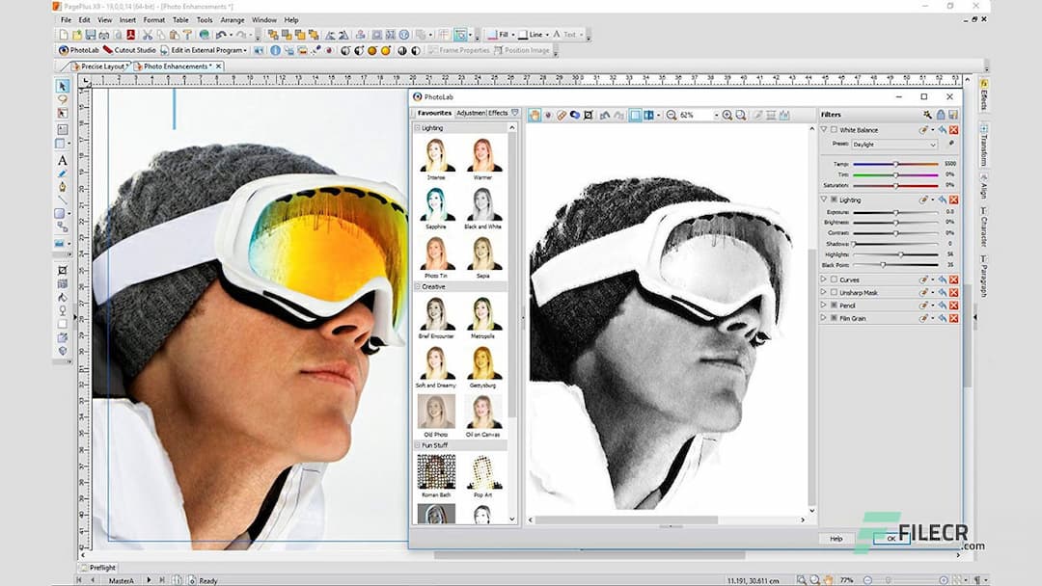The image size is (1042, 586).
Task: Open the White Balance preset dropdown showing Daylight
Action: click(894, 145)
